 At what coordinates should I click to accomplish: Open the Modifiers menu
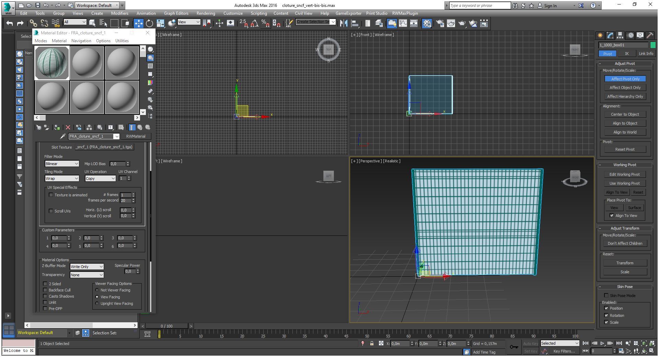click(x=119, y=13)
